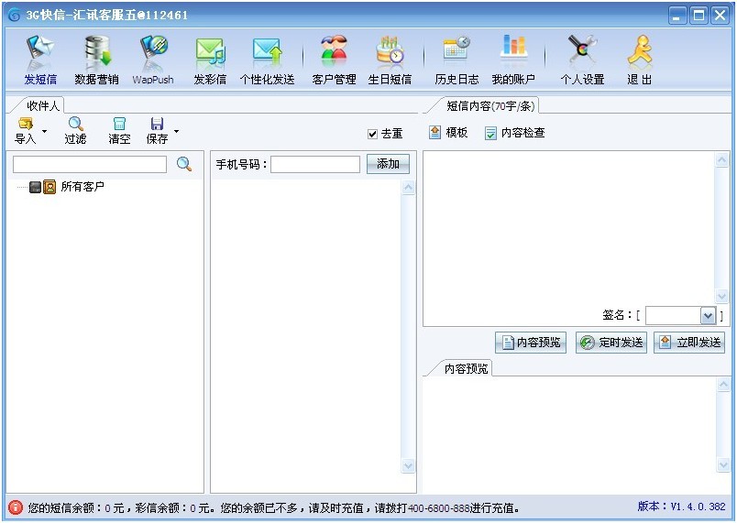Open the 模板 template picker

pyautogui.click(x=448, y=133)
